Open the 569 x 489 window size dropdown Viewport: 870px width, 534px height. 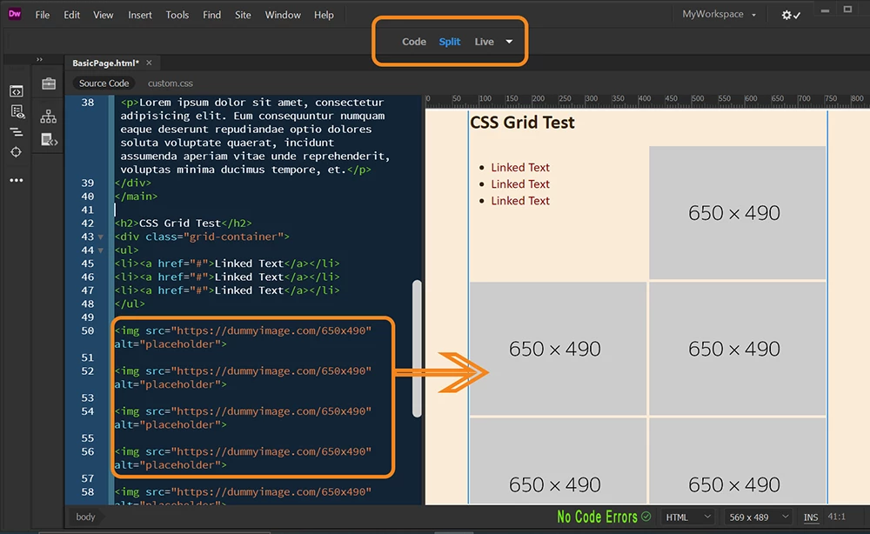point(758,517)
